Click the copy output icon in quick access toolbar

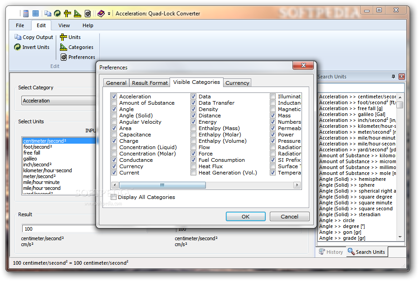coord(48,13)
